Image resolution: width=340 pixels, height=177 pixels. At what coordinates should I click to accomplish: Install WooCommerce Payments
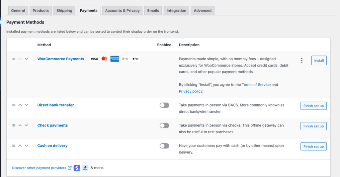[x=319, y=61]
